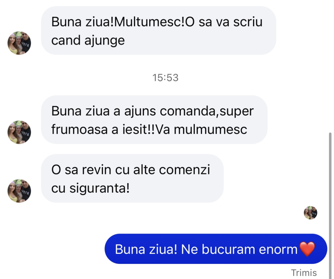Image resolution: width=334 pixels, height=279 pixels.
Task: Tap avatar next to "a ajuns comanda" message
Action: point(19,132)
